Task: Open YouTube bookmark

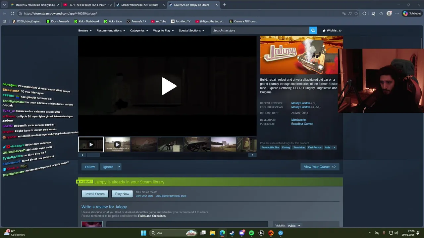Action: point(158,21)
